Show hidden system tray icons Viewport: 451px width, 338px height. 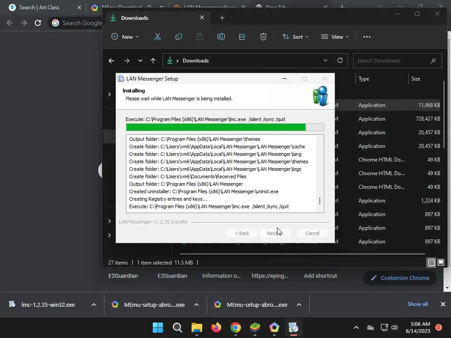click(x=356, y=327)
